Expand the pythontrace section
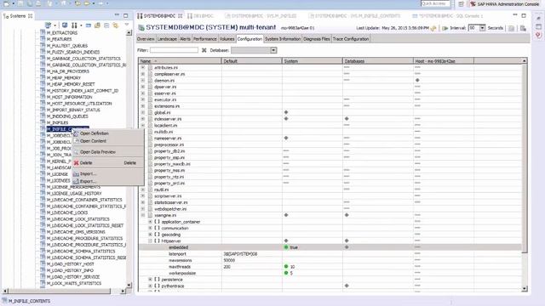 150,286
